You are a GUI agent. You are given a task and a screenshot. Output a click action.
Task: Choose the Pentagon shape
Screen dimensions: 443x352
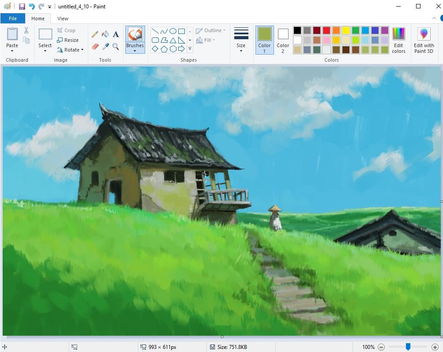[164, 49]
